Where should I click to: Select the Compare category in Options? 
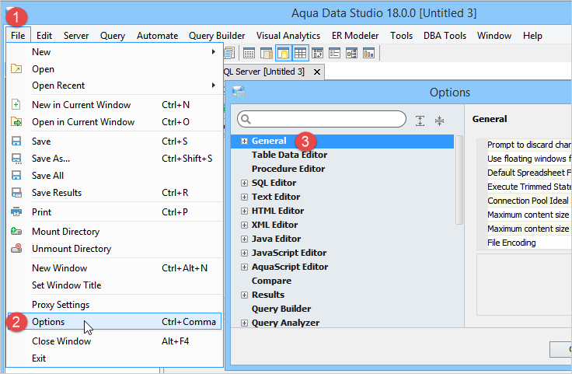coord(271,281)
